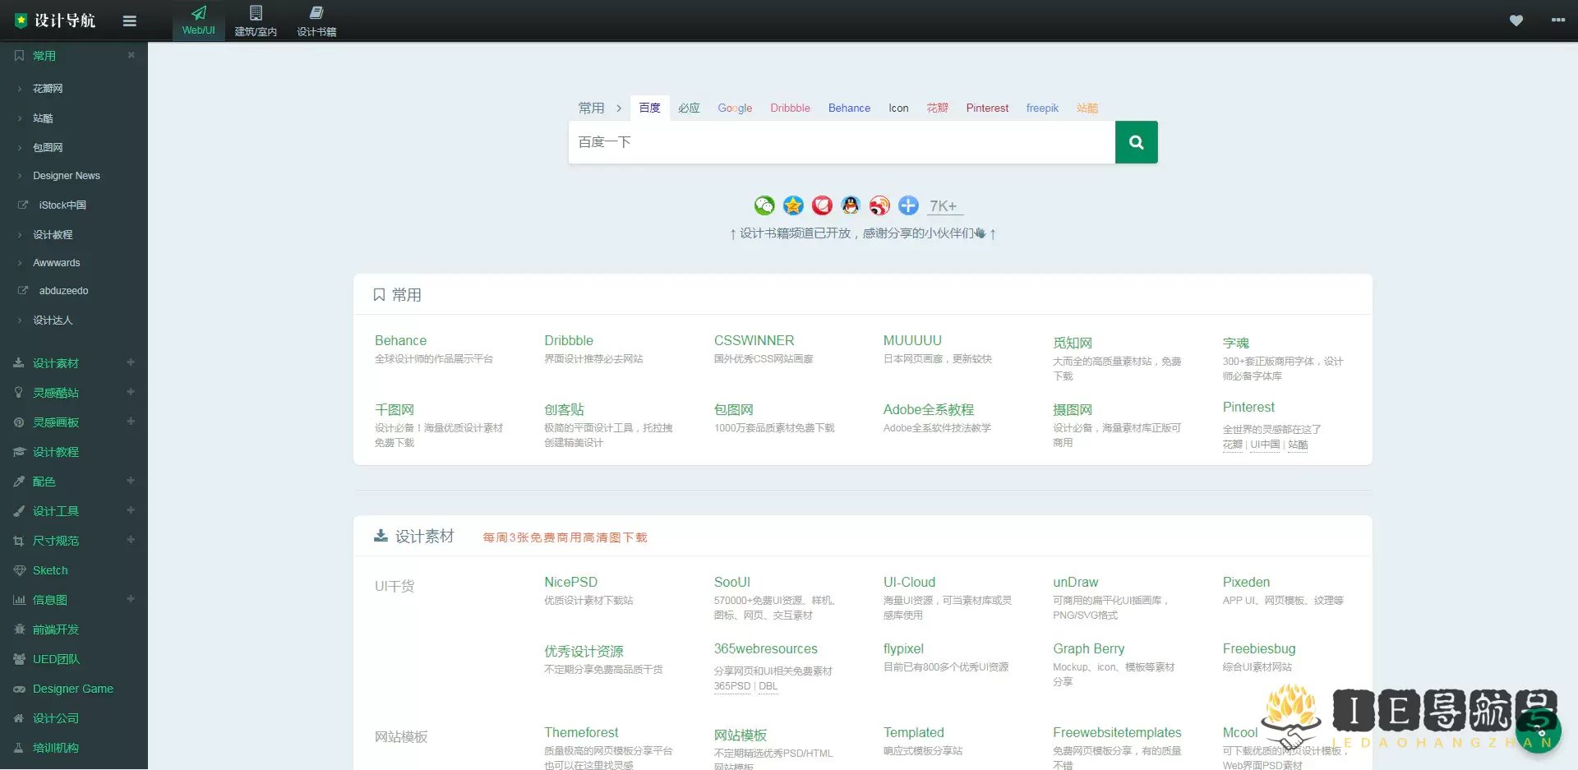Open the NicePSD resource link

coord(570,582)
